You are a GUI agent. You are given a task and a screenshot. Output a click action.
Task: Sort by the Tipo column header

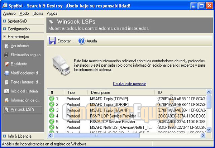(76, 92)
